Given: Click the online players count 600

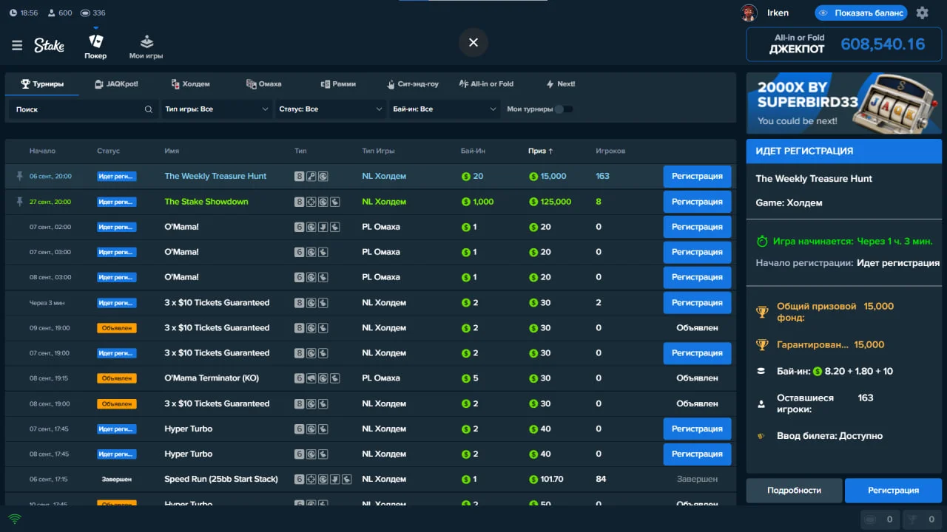Looking at the screenshot, I should [x=60, y=13].
